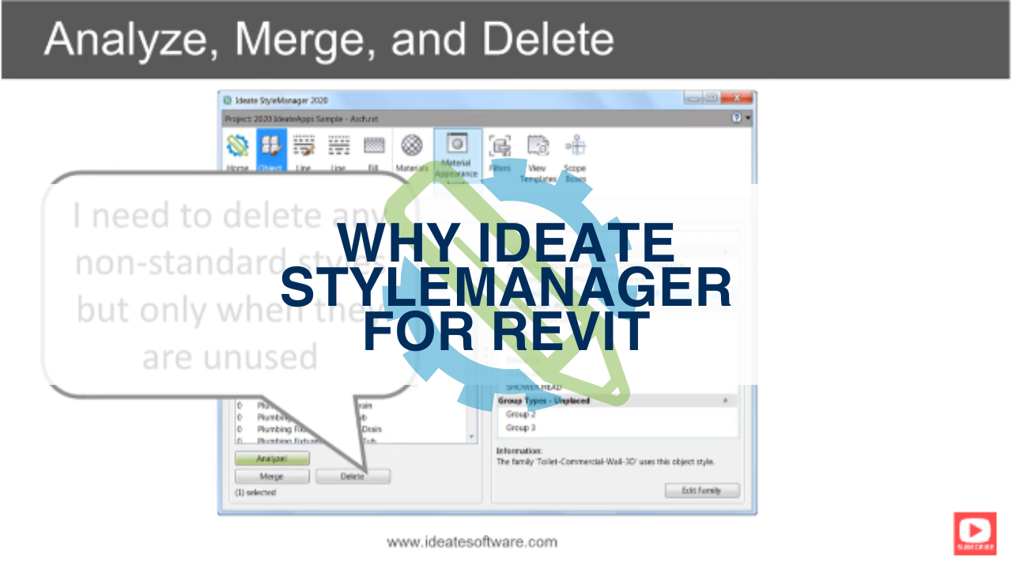
Task: Select Group 3 in the list
Action: click(520, 428)
